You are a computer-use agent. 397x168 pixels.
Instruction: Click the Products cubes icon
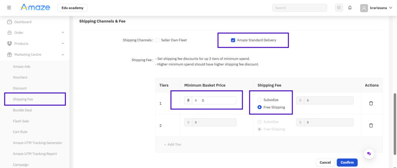click(x=9, y=43)
